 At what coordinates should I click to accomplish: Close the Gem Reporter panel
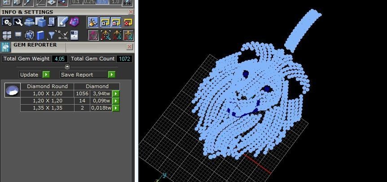(130, 47)
